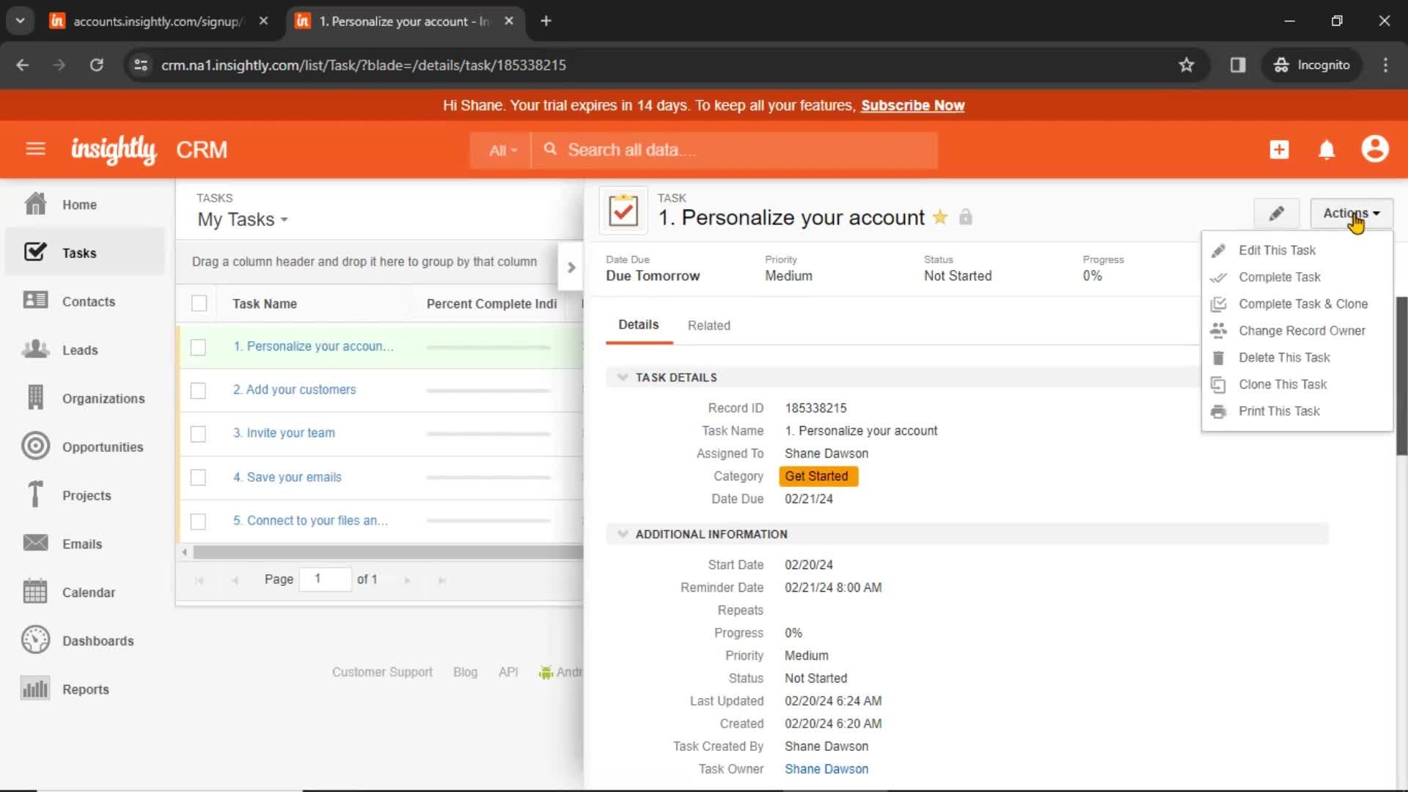Check the box for Connect to your files
The height and width of the screenshot is (792, 1408).
[198, 521]
